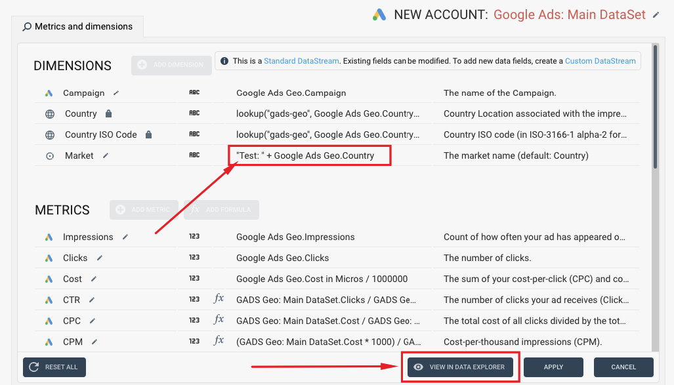Follow the Standard DataStream link

click(301, 61)
